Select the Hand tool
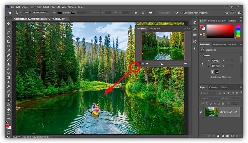This screenshot has height=143, width=248. tap(9, 109)
